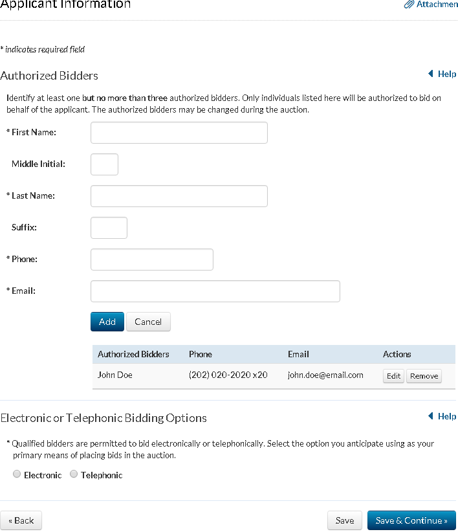Screen dimensions: 458x532
Task: Click the Middle Initial field
Action: coord(104,164)
